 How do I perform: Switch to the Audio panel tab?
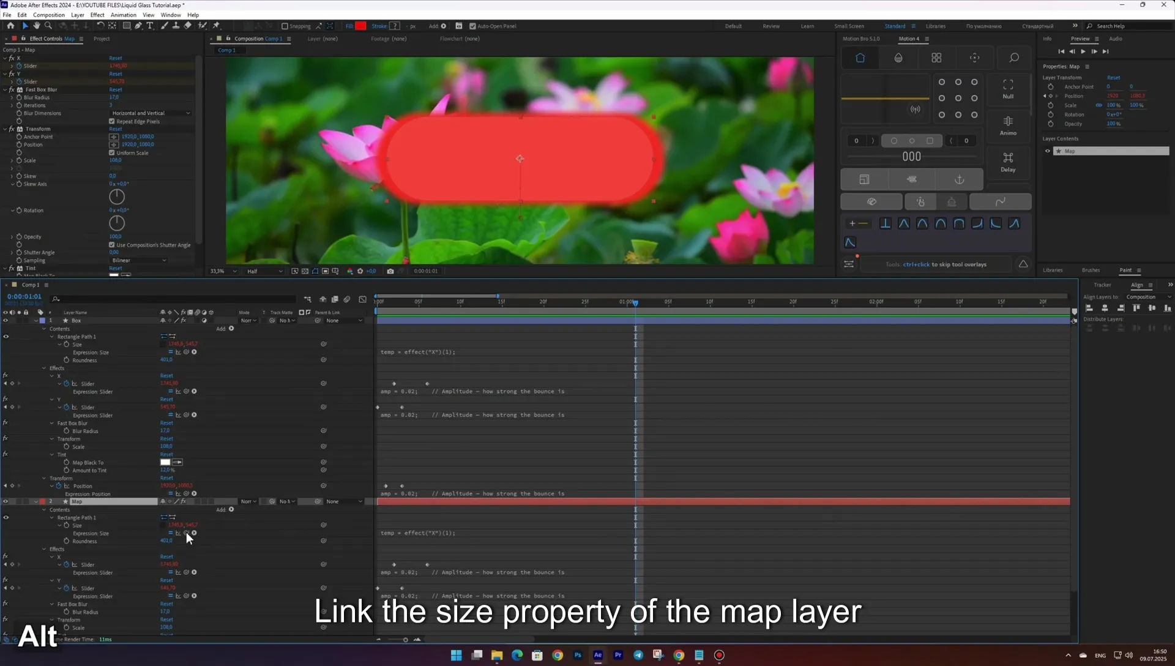pos(1116,39)
